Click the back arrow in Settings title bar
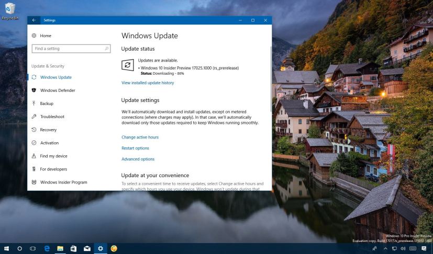This screenshot has width=433, height=254. (34, 20)
